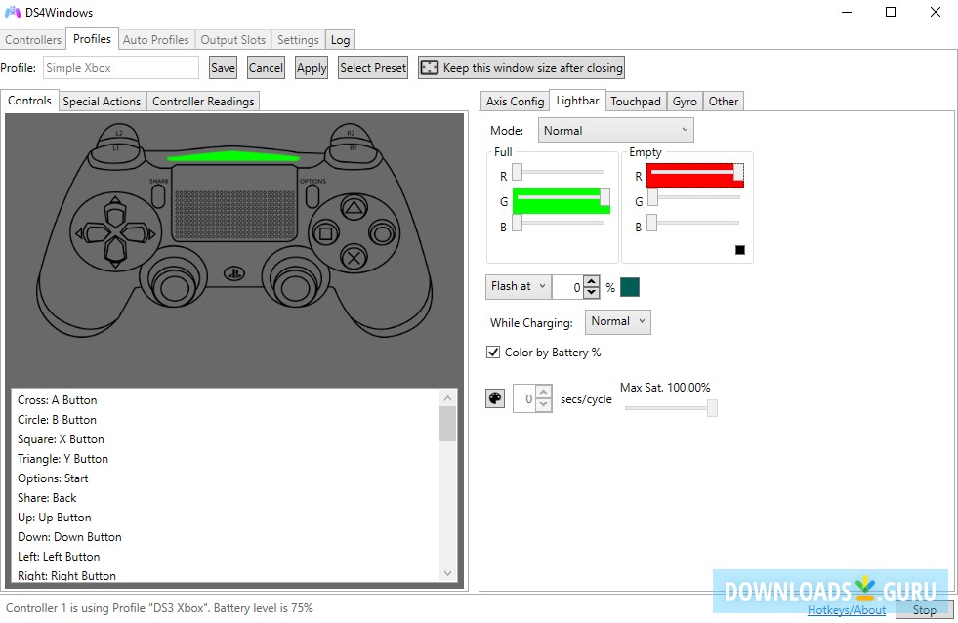Viewport: 958px width, 623px height.
Task: Click the Profile name input field
Action: [x=120, y=67]
